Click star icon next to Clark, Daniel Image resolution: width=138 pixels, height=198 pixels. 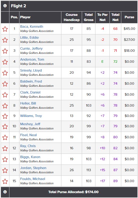point(5,95)
